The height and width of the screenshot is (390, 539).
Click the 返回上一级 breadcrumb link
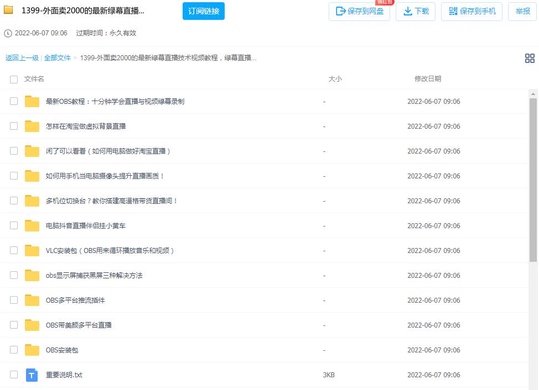22,58
